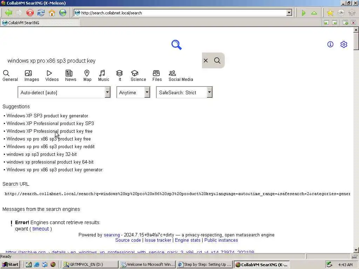Open the SearXNG info about icon
This screenshot has width=359, height=269.
(x=330, y=44)
